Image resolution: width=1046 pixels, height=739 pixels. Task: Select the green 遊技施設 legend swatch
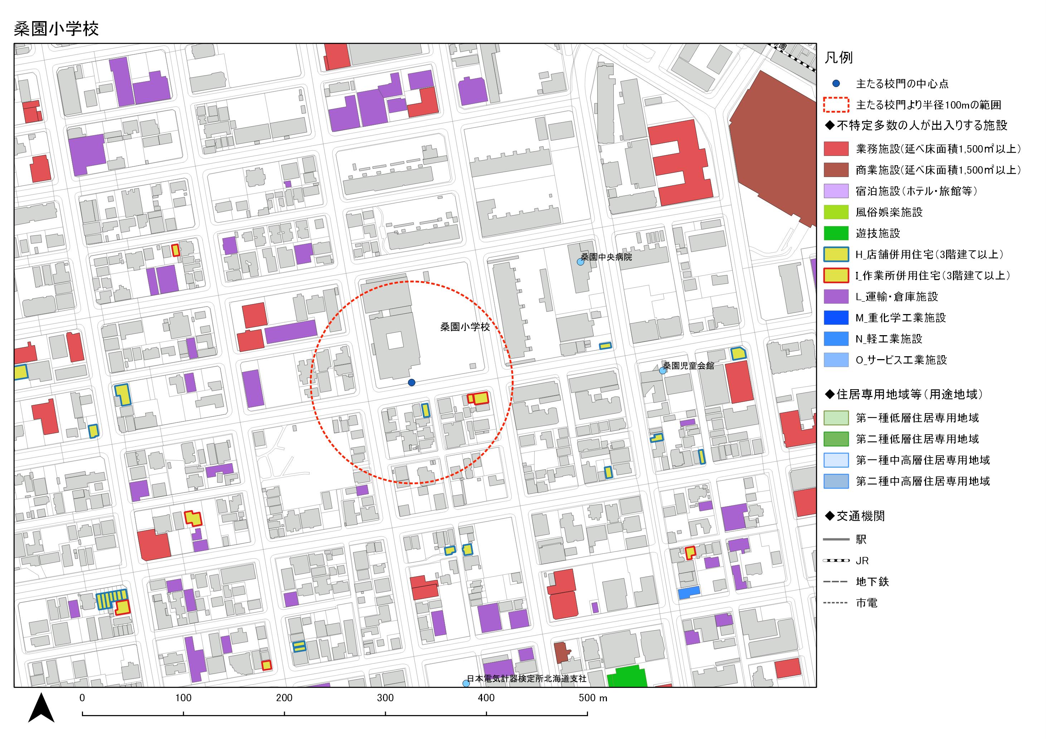pyautogui.click(x=836, y=233)
